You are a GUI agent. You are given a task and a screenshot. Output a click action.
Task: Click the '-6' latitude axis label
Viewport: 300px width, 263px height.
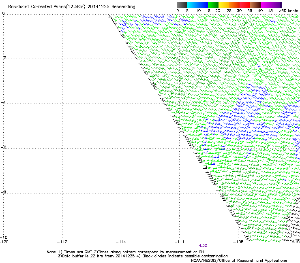tap(3, 147)
